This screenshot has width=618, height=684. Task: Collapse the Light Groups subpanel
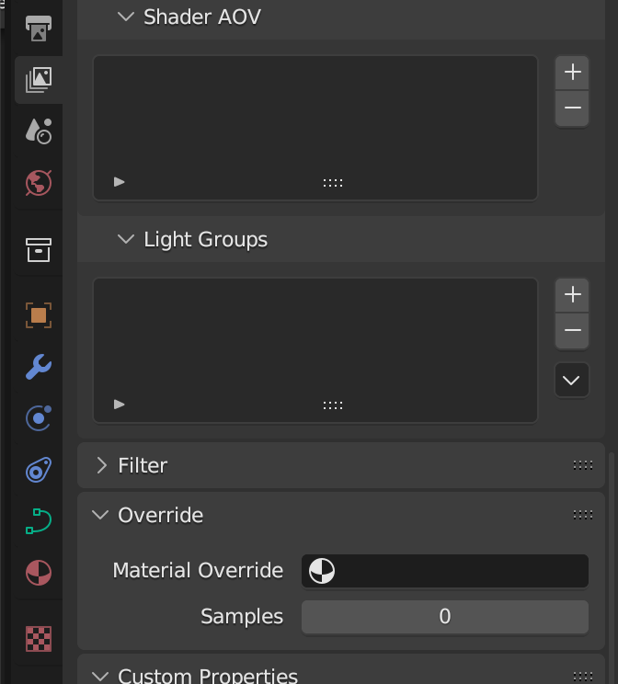point(126,239)
